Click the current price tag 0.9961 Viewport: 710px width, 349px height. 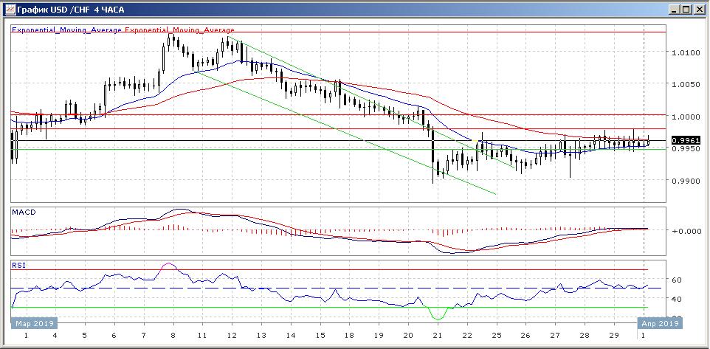[x=686, y=140]
